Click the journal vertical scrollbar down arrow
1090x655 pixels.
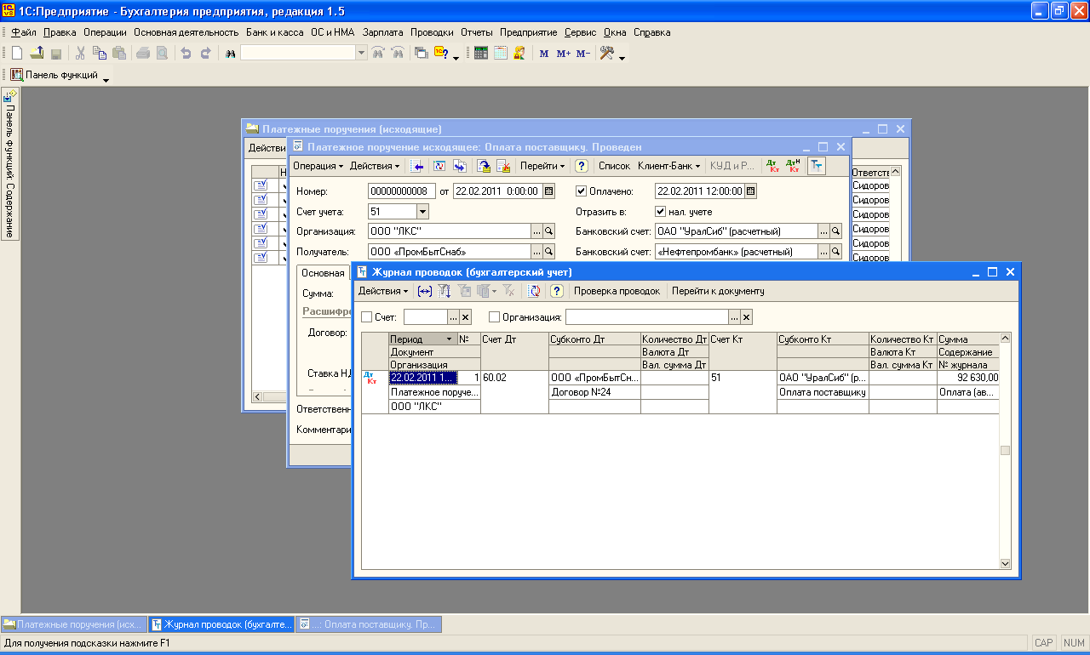pos(1005,563)
